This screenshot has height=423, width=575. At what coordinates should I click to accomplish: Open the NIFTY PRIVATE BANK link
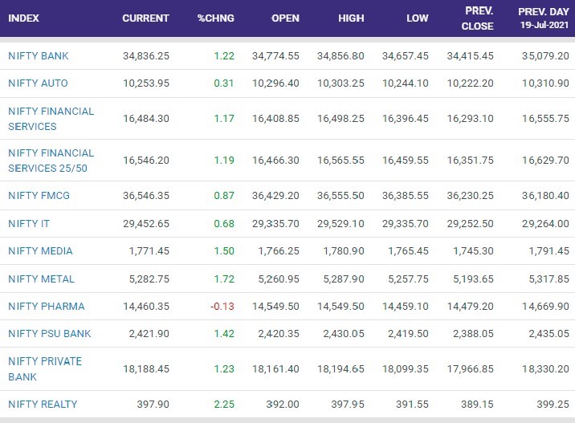point(45,369)
